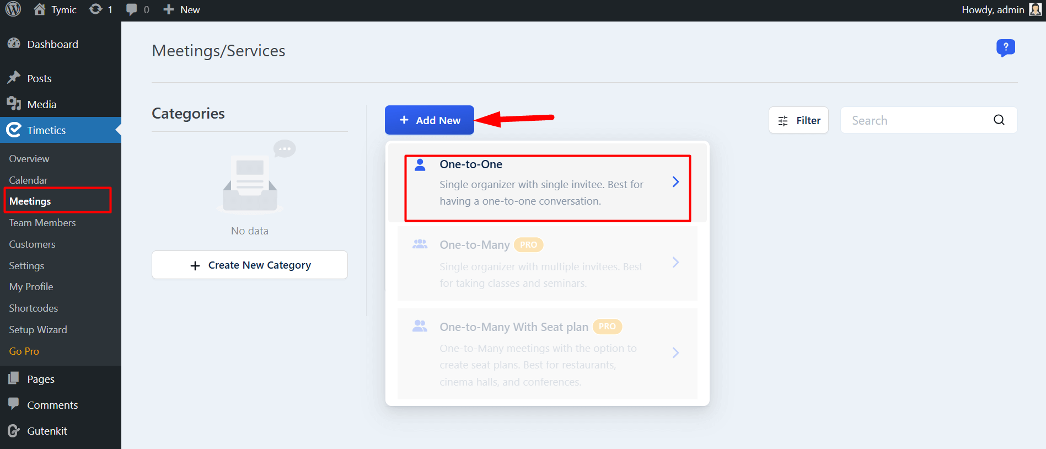Click the Media library icon
The image size is (1046, 449).
coord(14,104)
